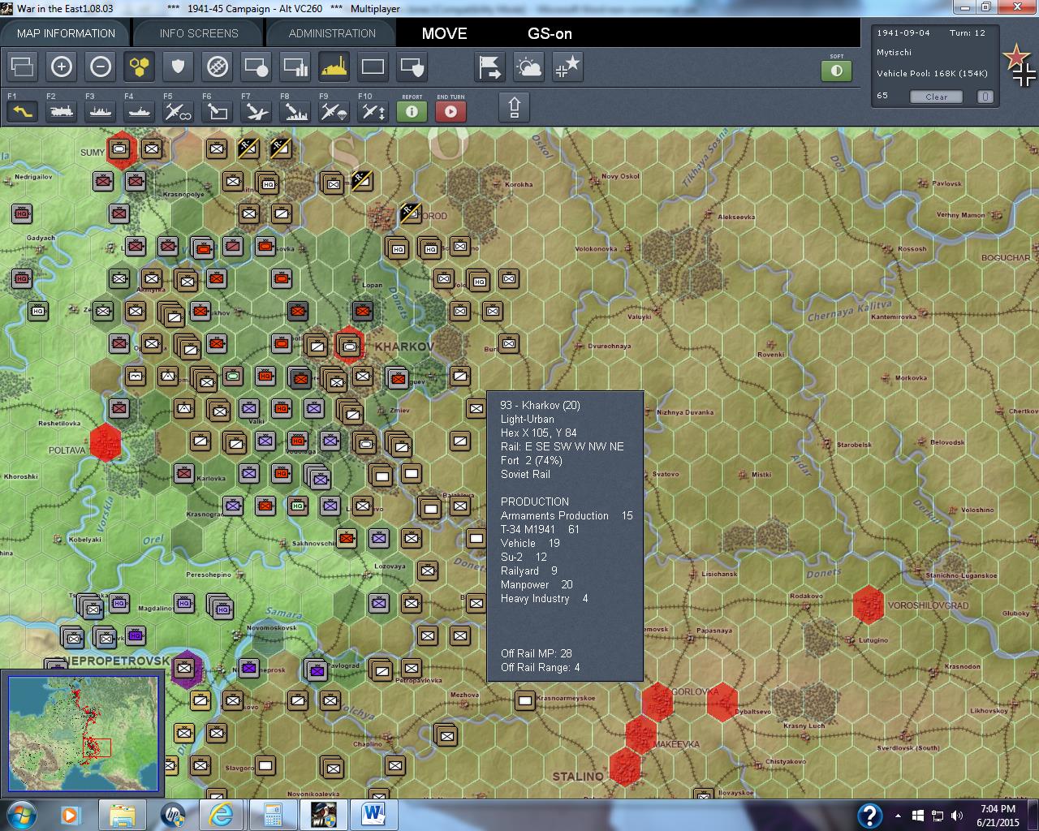Open Windows Media Player from taskbar

71,815
